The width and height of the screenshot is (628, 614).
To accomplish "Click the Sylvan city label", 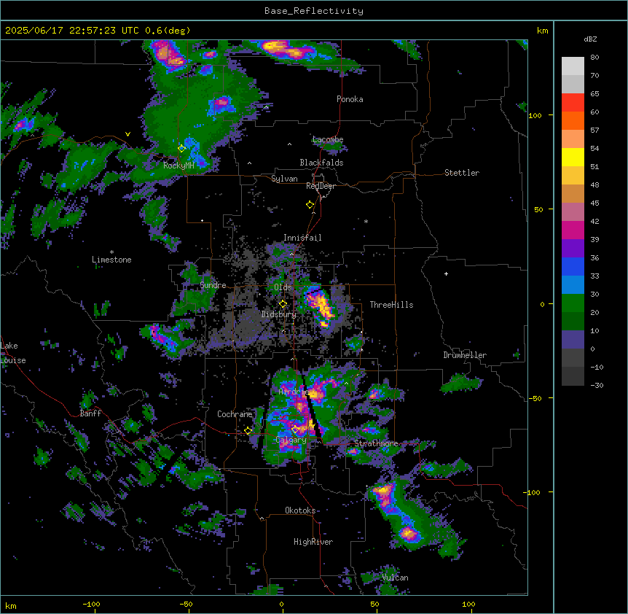I will (284, 179).
